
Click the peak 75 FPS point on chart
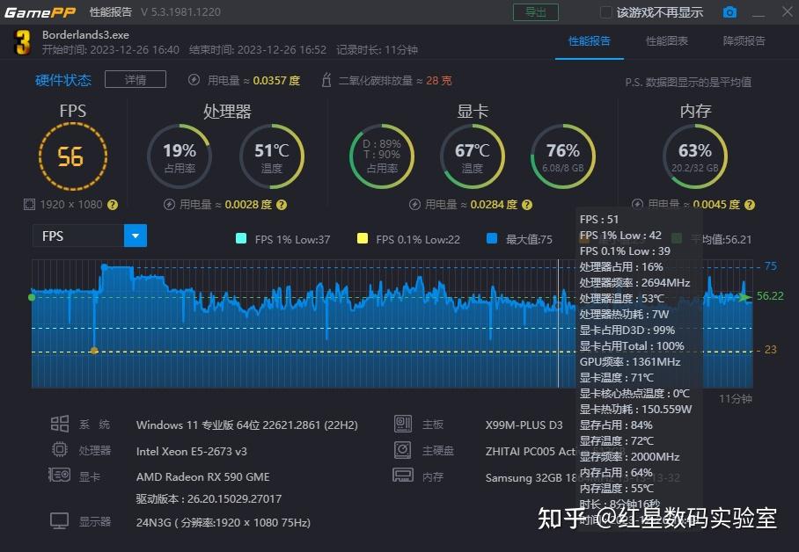pos(104,266)
